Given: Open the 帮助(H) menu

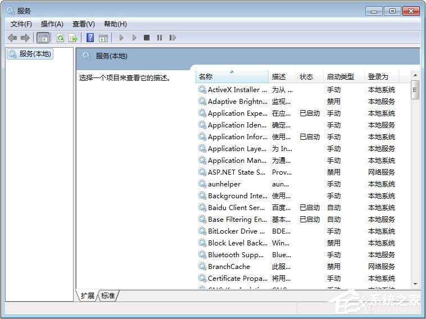Looking at the screenshot, I should coord(115,24).
